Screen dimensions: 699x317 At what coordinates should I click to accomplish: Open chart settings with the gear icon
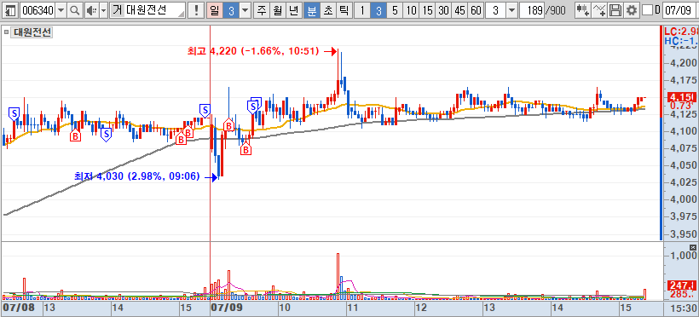click(x=632, y=10)
